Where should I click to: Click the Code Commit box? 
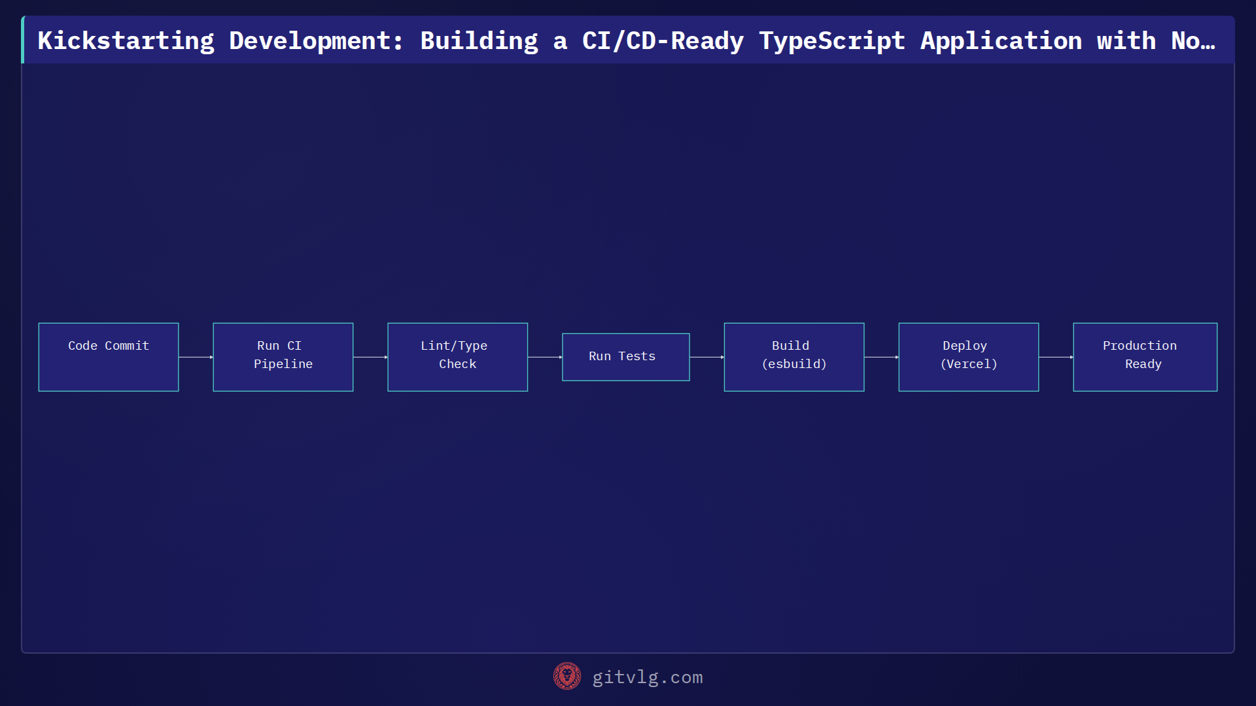click(109, 357)
